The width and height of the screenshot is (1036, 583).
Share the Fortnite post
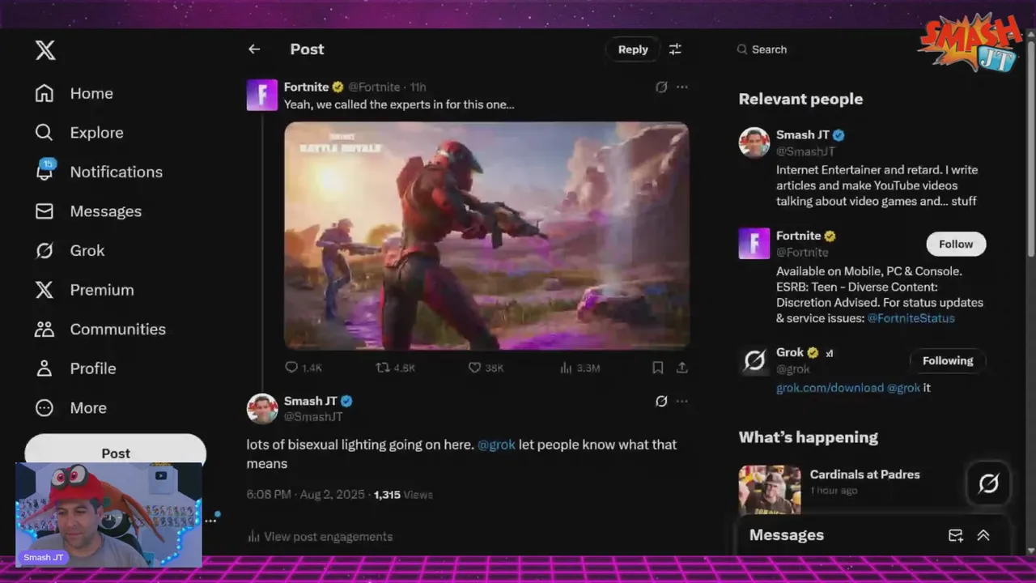click(682, 368)
